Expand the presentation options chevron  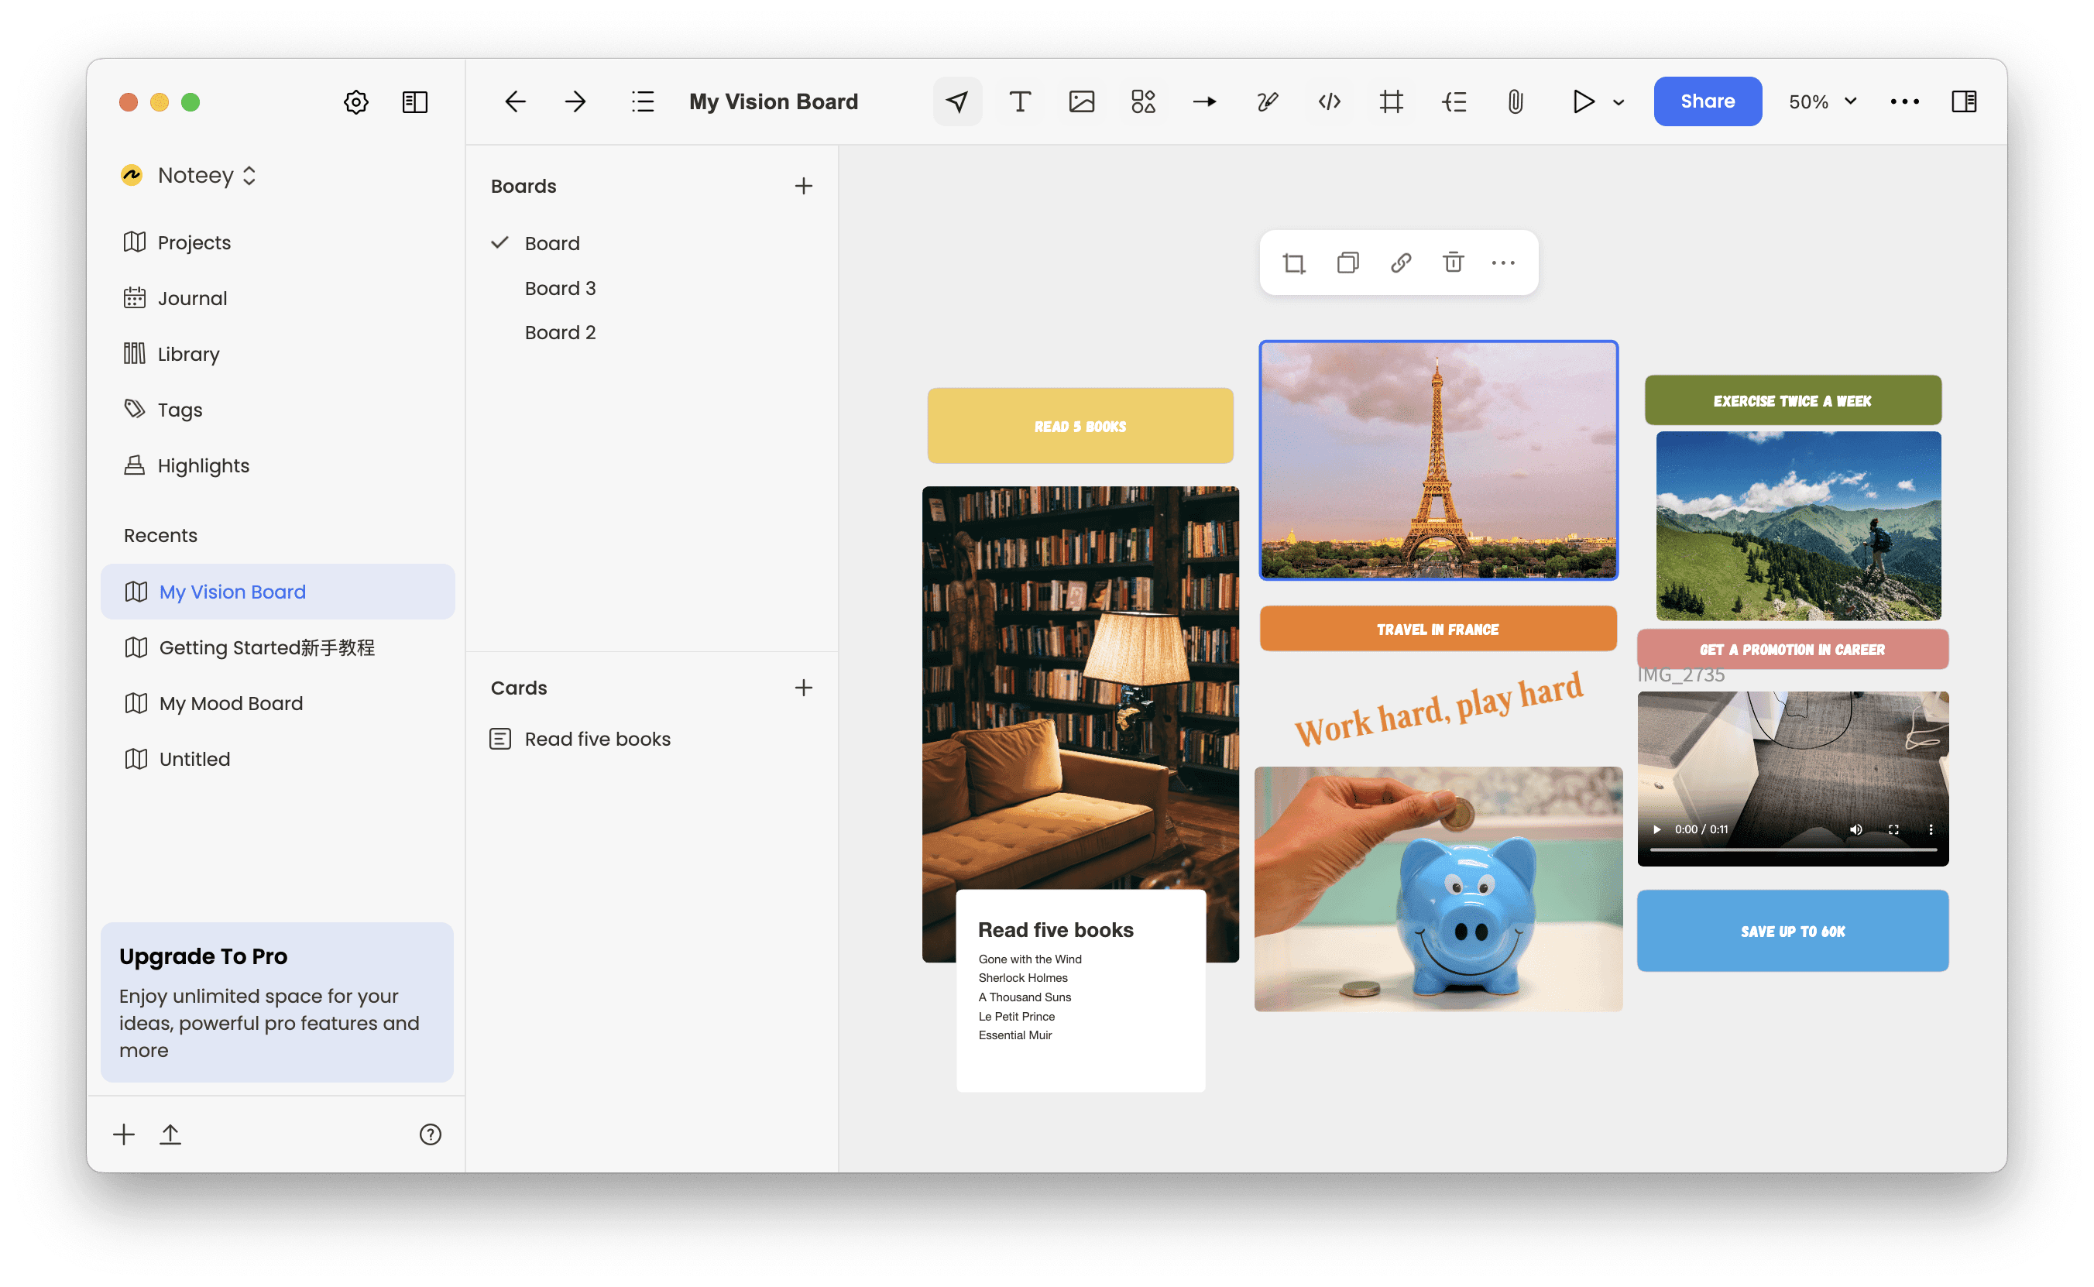pyautogui.click(x=1619, y=102)
